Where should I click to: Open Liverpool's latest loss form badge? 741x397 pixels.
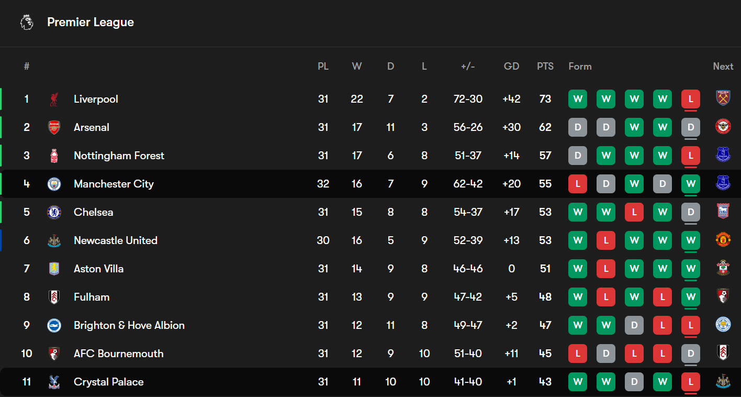(691, 99)
